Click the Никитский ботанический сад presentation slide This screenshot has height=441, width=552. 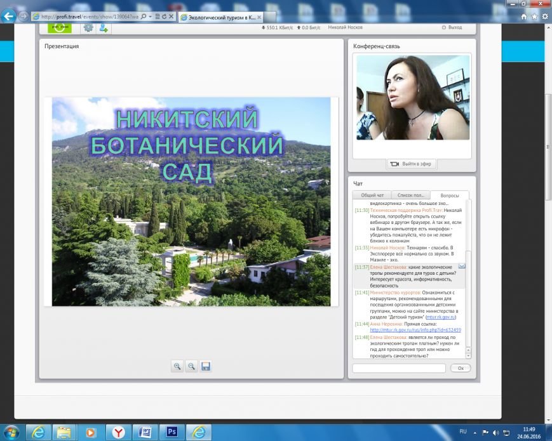(x=191, y=202)
